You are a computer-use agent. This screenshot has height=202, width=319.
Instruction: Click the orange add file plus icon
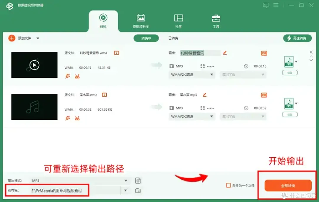(x=12, y=38)
